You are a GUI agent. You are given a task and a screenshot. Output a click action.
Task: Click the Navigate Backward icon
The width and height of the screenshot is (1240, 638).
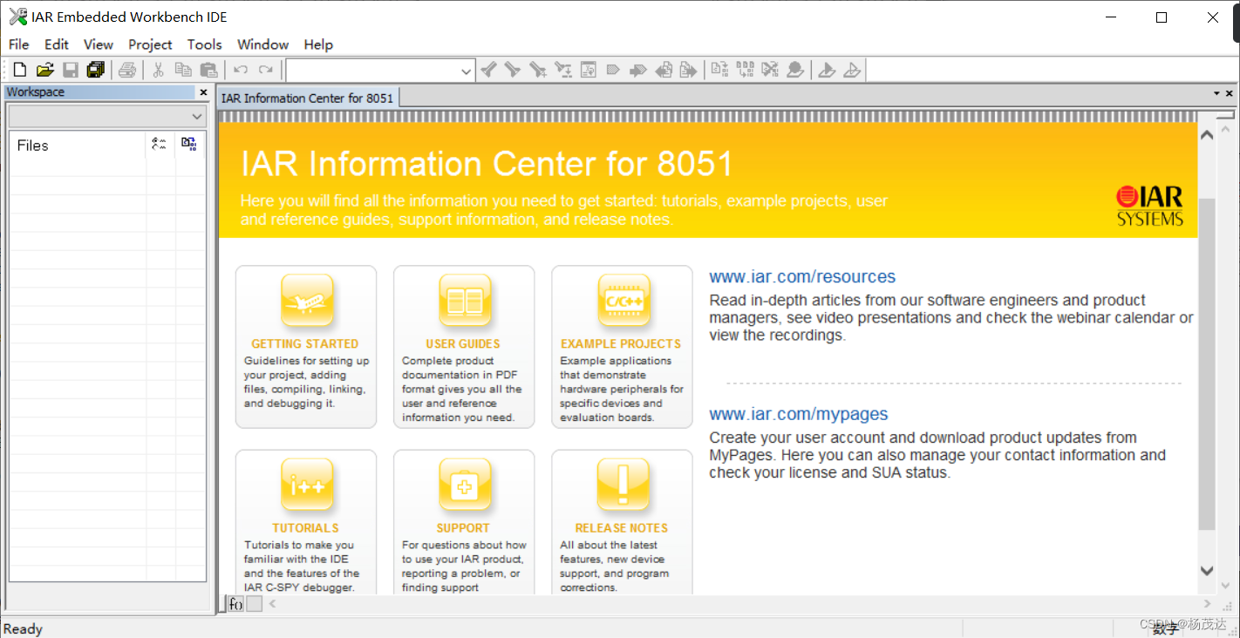664,70
